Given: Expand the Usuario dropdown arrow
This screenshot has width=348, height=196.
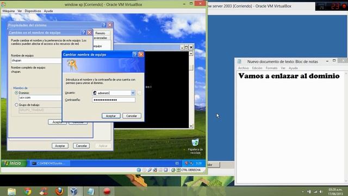Looking at the screenshot, I should point(133,93).
